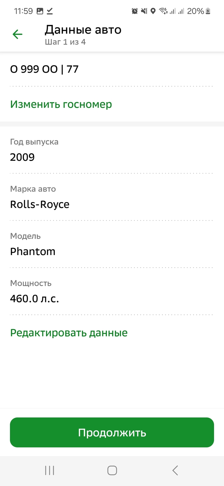Tap the battery indicator icon

(208, 11)
